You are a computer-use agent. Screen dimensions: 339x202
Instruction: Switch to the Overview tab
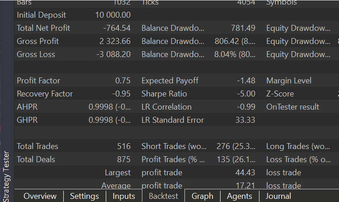[x=40, y=196]
